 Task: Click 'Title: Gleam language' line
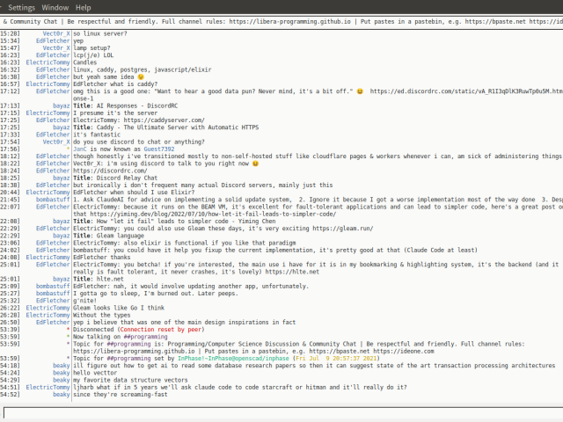(x=108, y=236)
